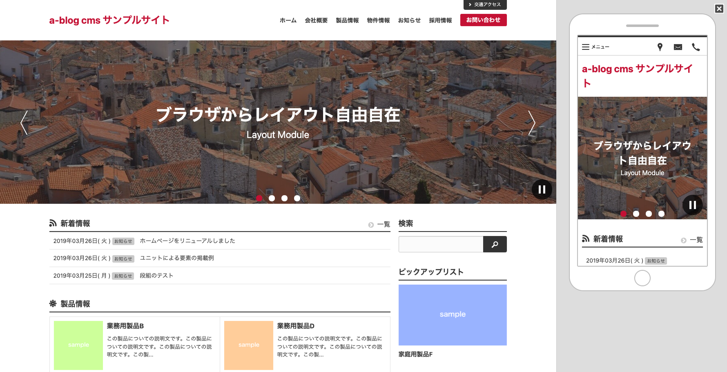The height and width of the screenshot is (372, 727).
Task: Select the second slide dot in main slider
Action: pyautogui.click(x=272, y=198)
